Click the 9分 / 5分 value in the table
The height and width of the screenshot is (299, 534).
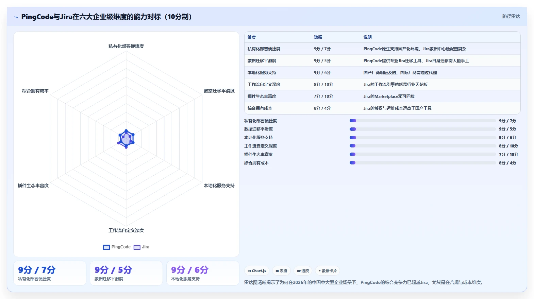[322, 61]
